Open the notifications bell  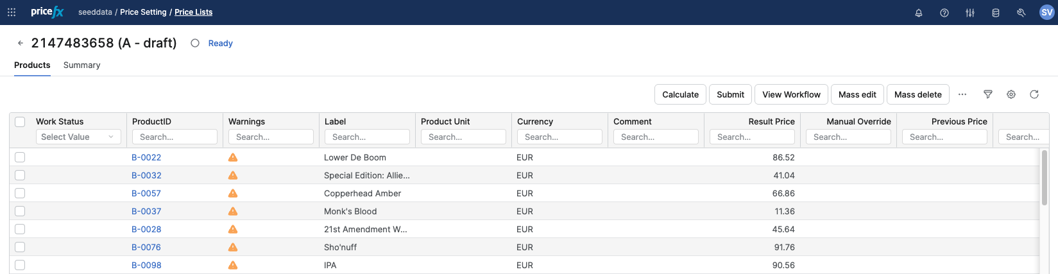pos(918,13)
